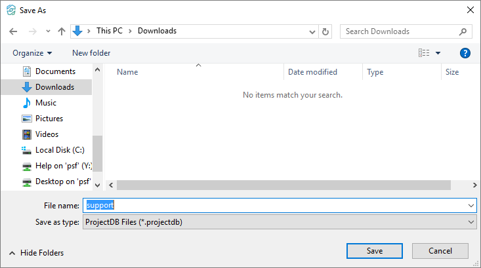The width and height of the screenshot is (481, 268).
Task: Open Local Disk (C:) in sidebar
Action: [x=59, y=150]
